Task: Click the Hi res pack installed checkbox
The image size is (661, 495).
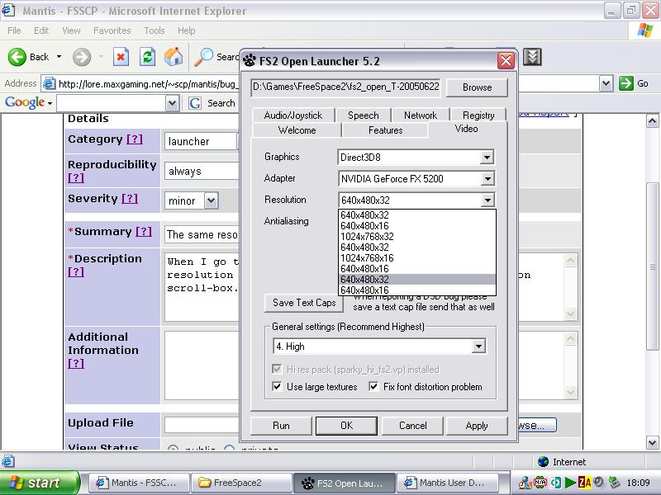Action: (x=277, y=369)
